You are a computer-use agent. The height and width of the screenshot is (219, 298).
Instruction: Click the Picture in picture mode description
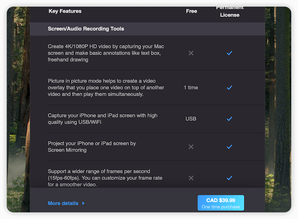106,88
